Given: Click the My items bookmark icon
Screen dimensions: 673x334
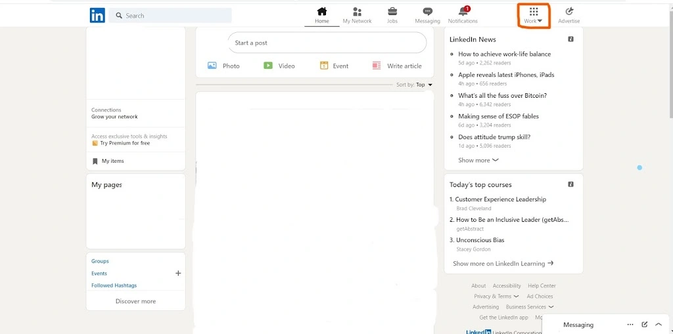Looking at the screenshot, I should point(95,161).
